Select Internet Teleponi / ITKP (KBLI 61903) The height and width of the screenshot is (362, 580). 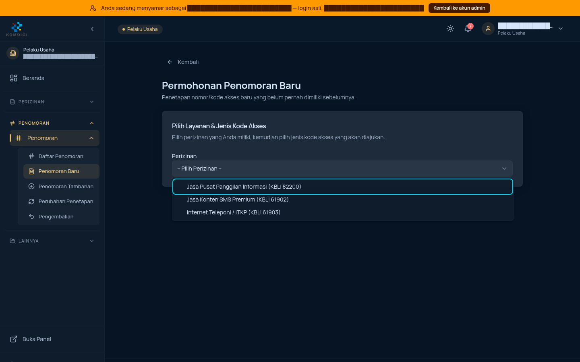point(343,212)
